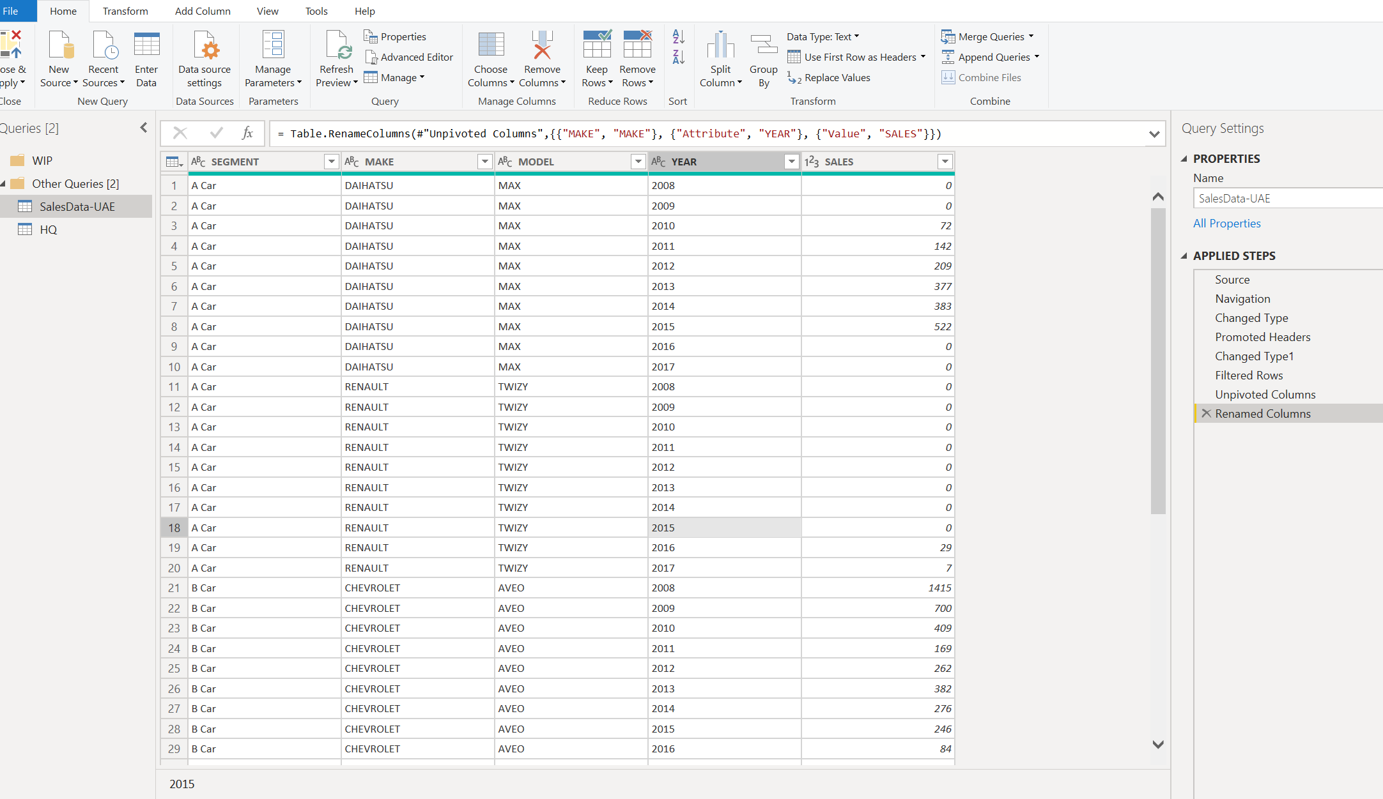This screenshot has height=799, width=1383.
Task: Collapse the Queries pane
Action: (144, 128)
